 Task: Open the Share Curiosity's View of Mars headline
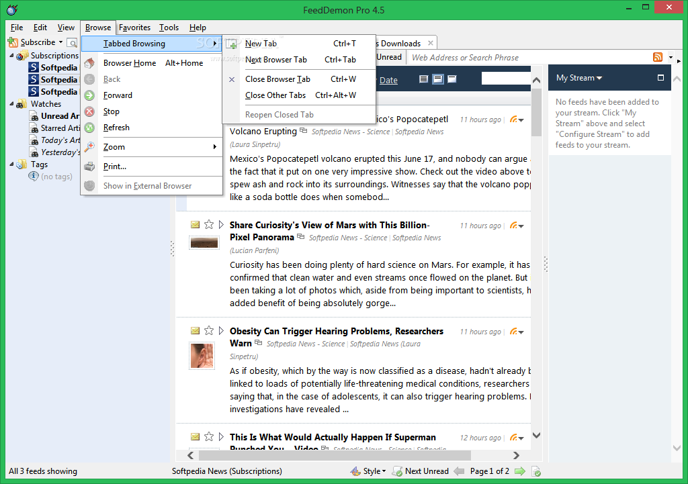[329, 231]
